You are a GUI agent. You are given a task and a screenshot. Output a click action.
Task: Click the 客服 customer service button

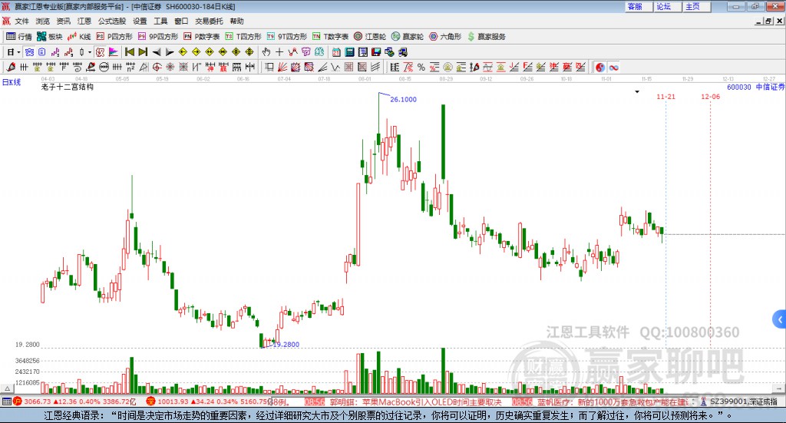[638, 6]
